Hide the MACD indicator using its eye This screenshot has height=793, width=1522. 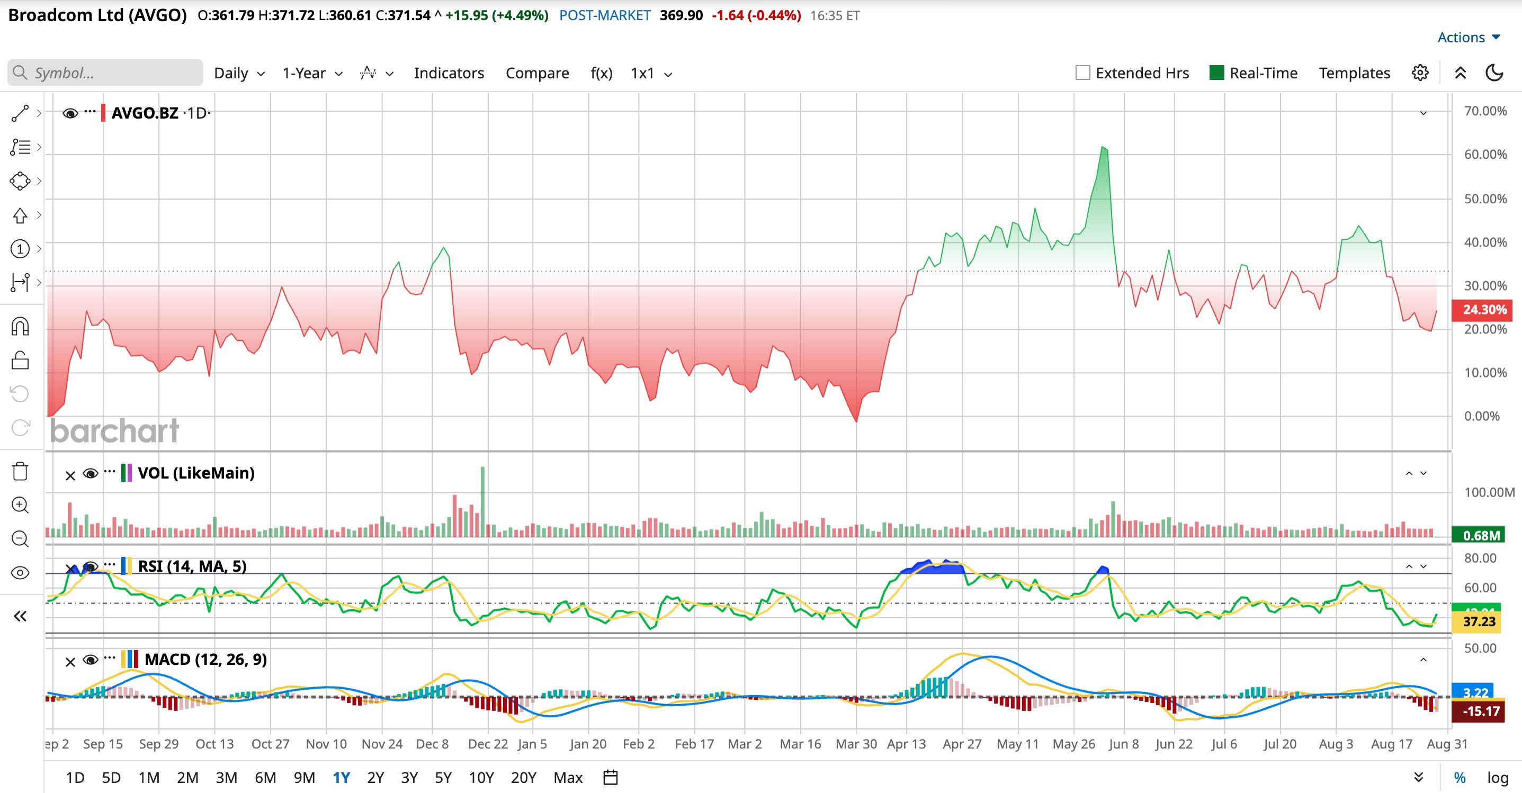click(x=90, y=660)
